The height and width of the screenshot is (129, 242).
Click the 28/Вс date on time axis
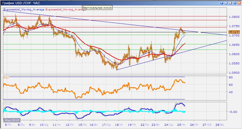pos(220,125)
